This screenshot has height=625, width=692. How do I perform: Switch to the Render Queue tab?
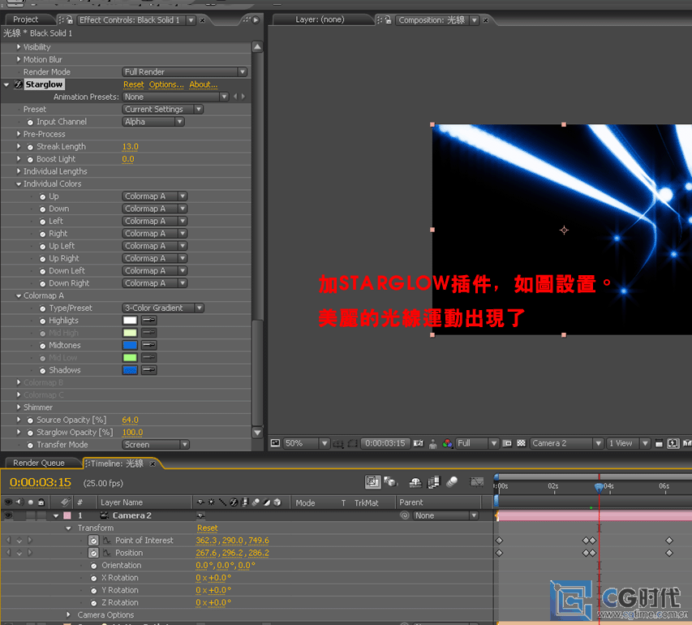pos(39,463)
